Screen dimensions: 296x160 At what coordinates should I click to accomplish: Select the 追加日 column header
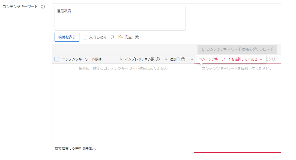(x=175, y=59)
